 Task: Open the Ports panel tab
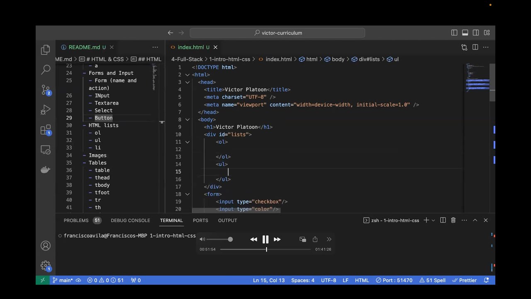pyautogui.click(x=200, y=221)
